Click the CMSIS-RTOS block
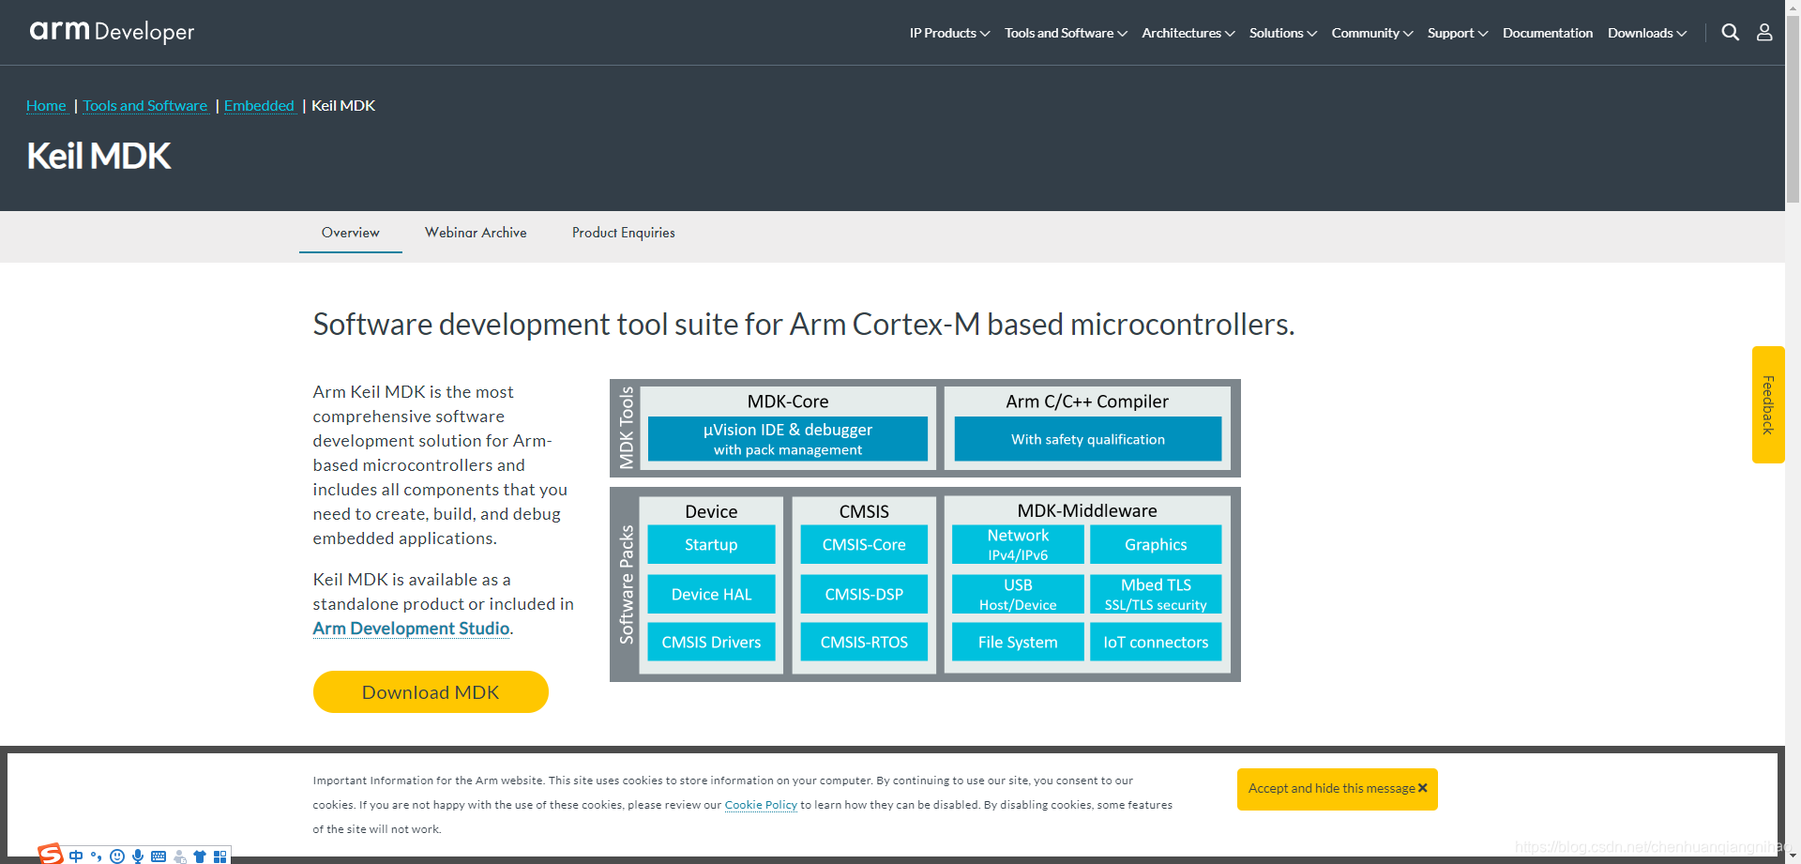This screenshot has height=864, width=1801. click(864, 642)
